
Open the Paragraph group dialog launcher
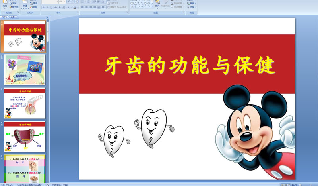click(127, 12)
